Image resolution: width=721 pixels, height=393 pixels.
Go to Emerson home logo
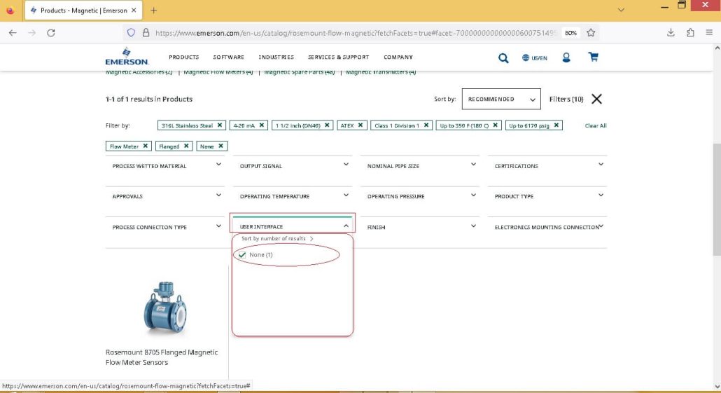pyautogui.click(x=127, y=57)
